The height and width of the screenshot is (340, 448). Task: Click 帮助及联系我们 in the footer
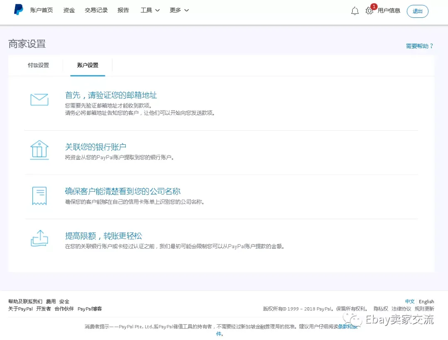[x=25, y=301]
